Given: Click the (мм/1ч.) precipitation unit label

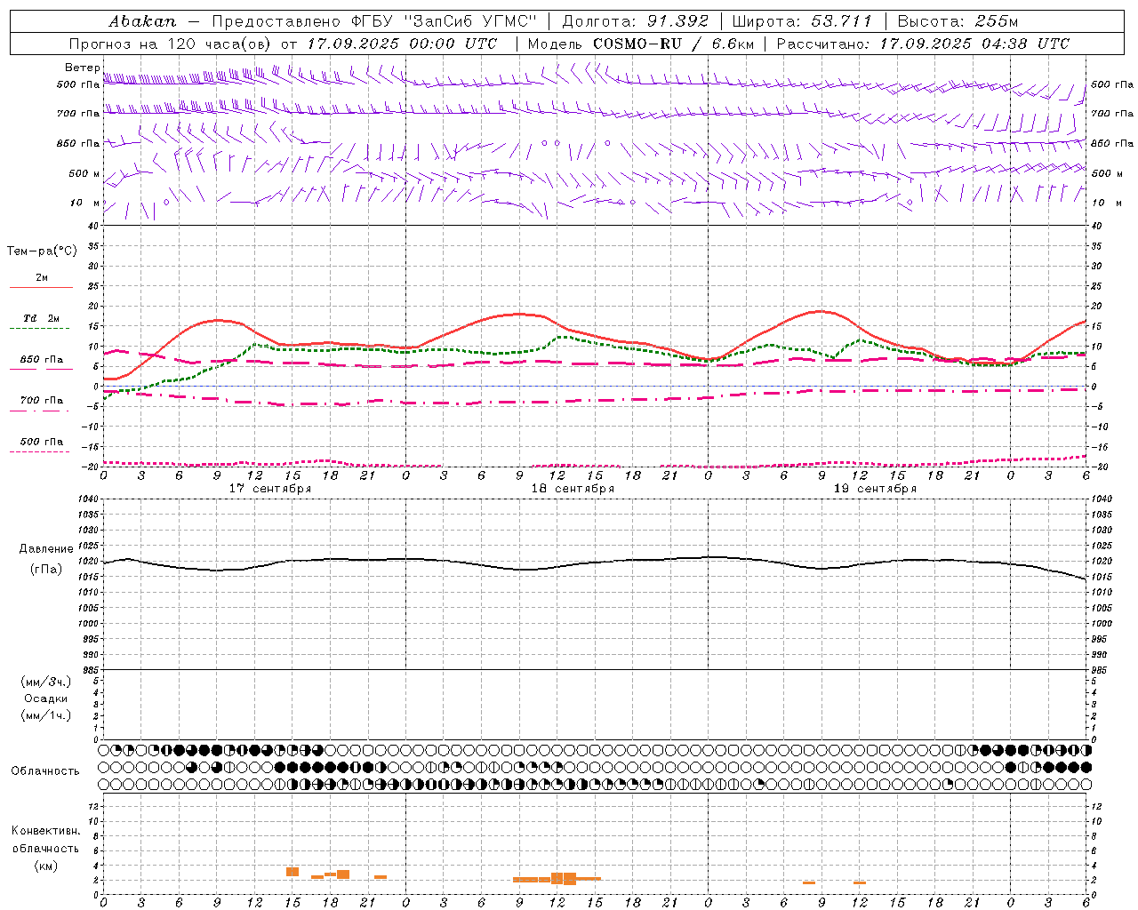Looking at the screenshot, I should (x=46, y=715).
